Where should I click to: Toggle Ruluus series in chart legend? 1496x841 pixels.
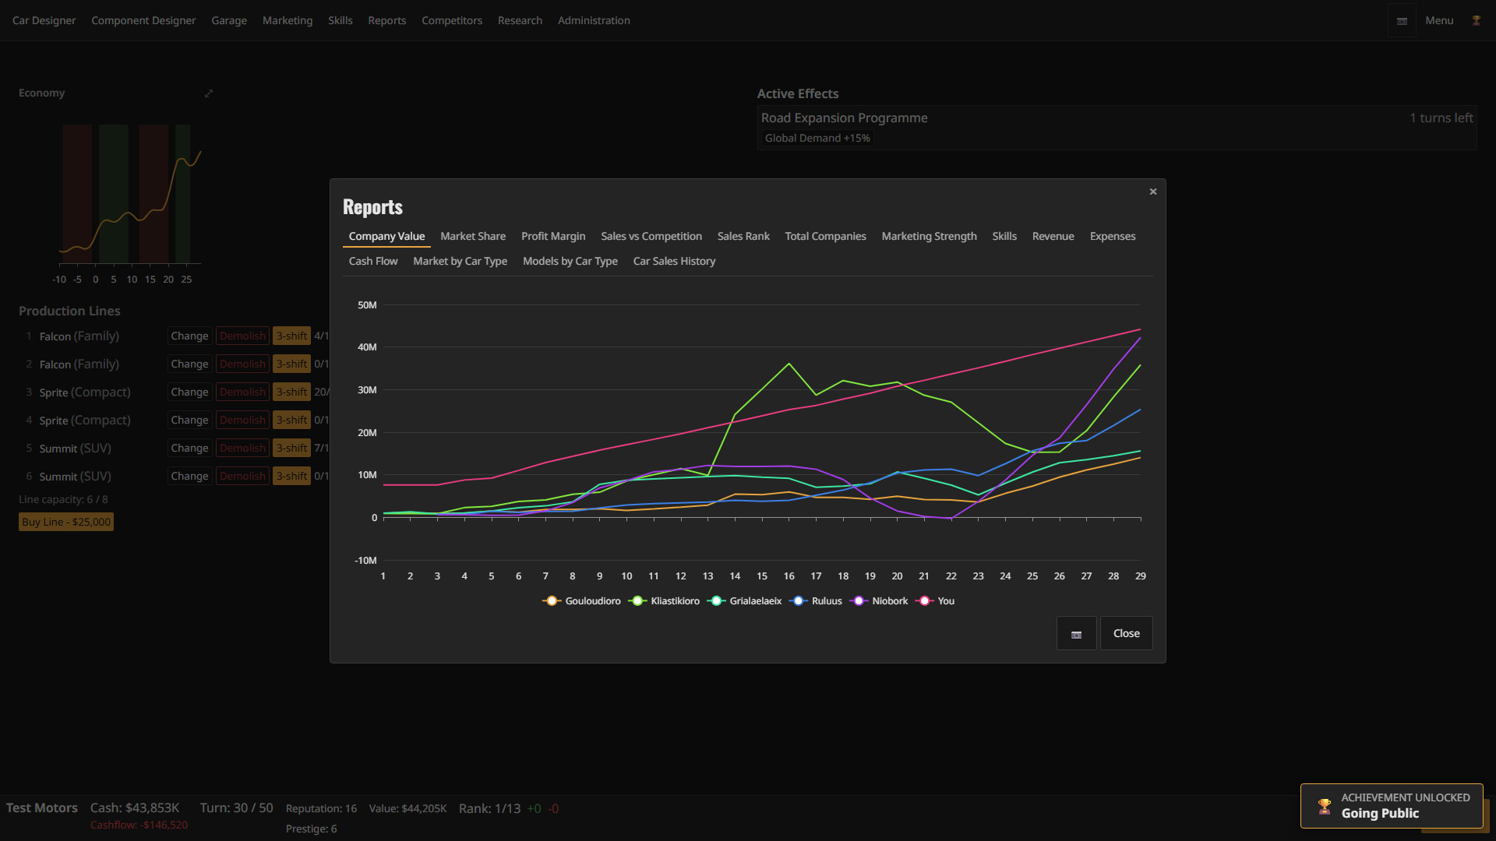tap(816, 601)
